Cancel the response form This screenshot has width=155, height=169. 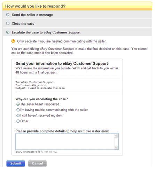click(37, 163)
